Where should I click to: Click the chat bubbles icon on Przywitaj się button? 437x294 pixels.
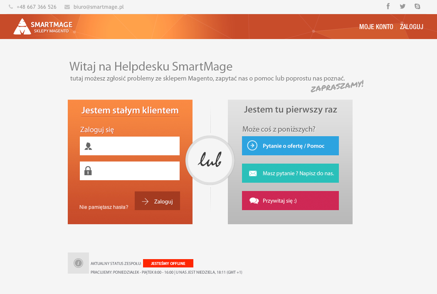click(x=254, y=200)
